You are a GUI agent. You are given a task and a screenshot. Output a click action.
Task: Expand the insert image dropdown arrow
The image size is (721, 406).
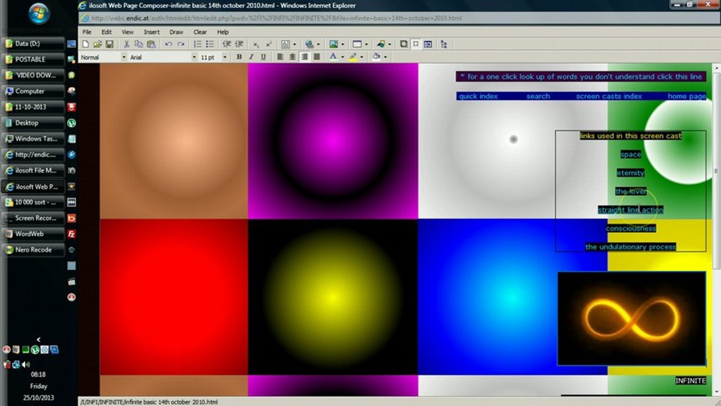[343, 44]
